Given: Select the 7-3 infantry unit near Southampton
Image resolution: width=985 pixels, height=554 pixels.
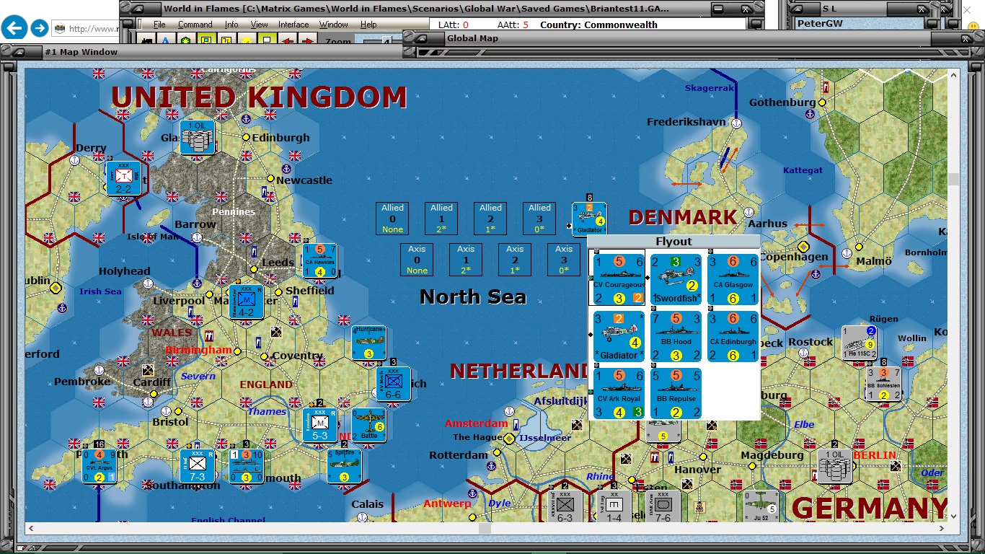Looking at the screenshot, I should pos(198,466).
